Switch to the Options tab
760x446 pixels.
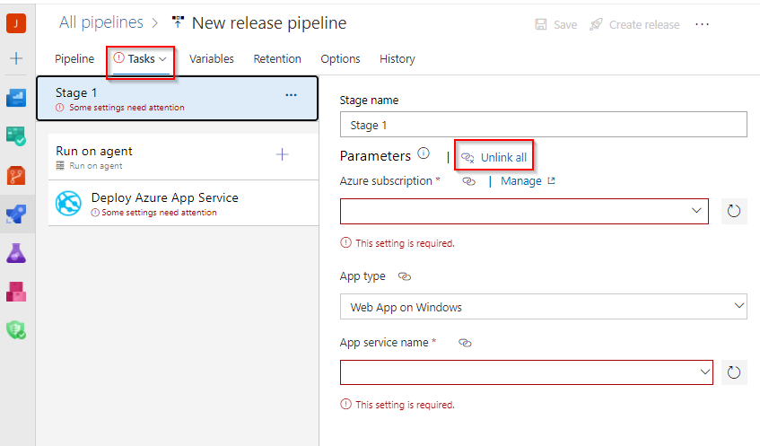tap(340, 58)
